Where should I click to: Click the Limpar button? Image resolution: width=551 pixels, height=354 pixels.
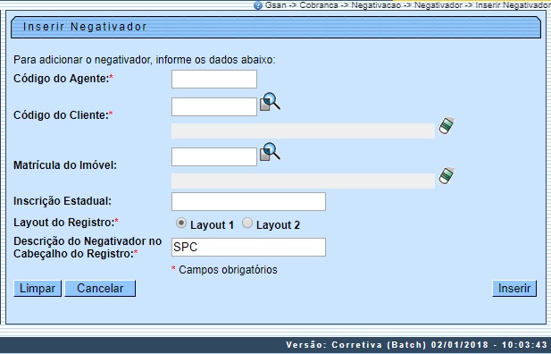[x=38, y=289]
